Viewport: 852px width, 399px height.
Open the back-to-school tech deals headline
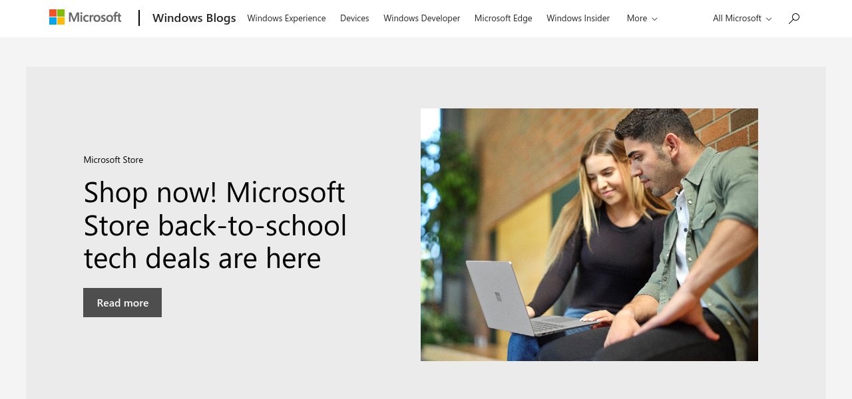[x=215, y=225]
